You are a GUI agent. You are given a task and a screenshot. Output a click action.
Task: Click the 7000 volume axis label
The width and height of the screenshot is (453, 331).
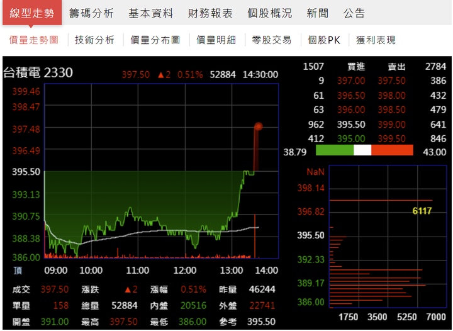tap(436, 317)
